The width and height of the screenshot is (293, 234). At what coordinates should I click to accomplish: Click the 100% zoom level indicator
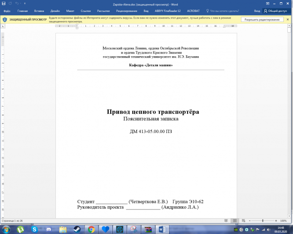pos(283,221)
